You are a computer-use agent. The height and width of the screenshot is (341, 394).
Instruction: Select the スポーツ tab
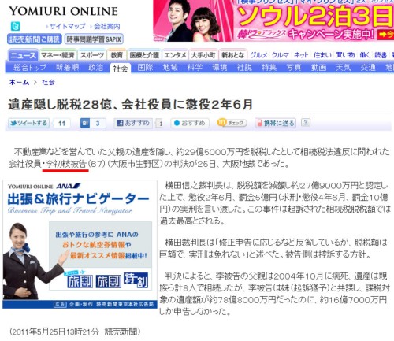(92, 55)
